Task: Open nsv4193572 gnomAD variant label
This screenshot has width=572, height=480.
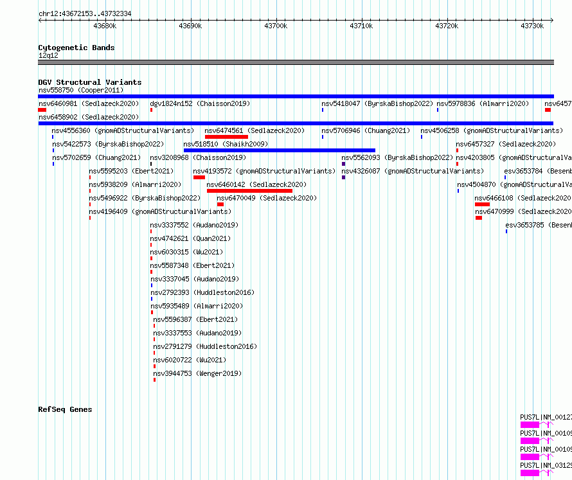Action: pyautogui.click(x=264, y=171)
